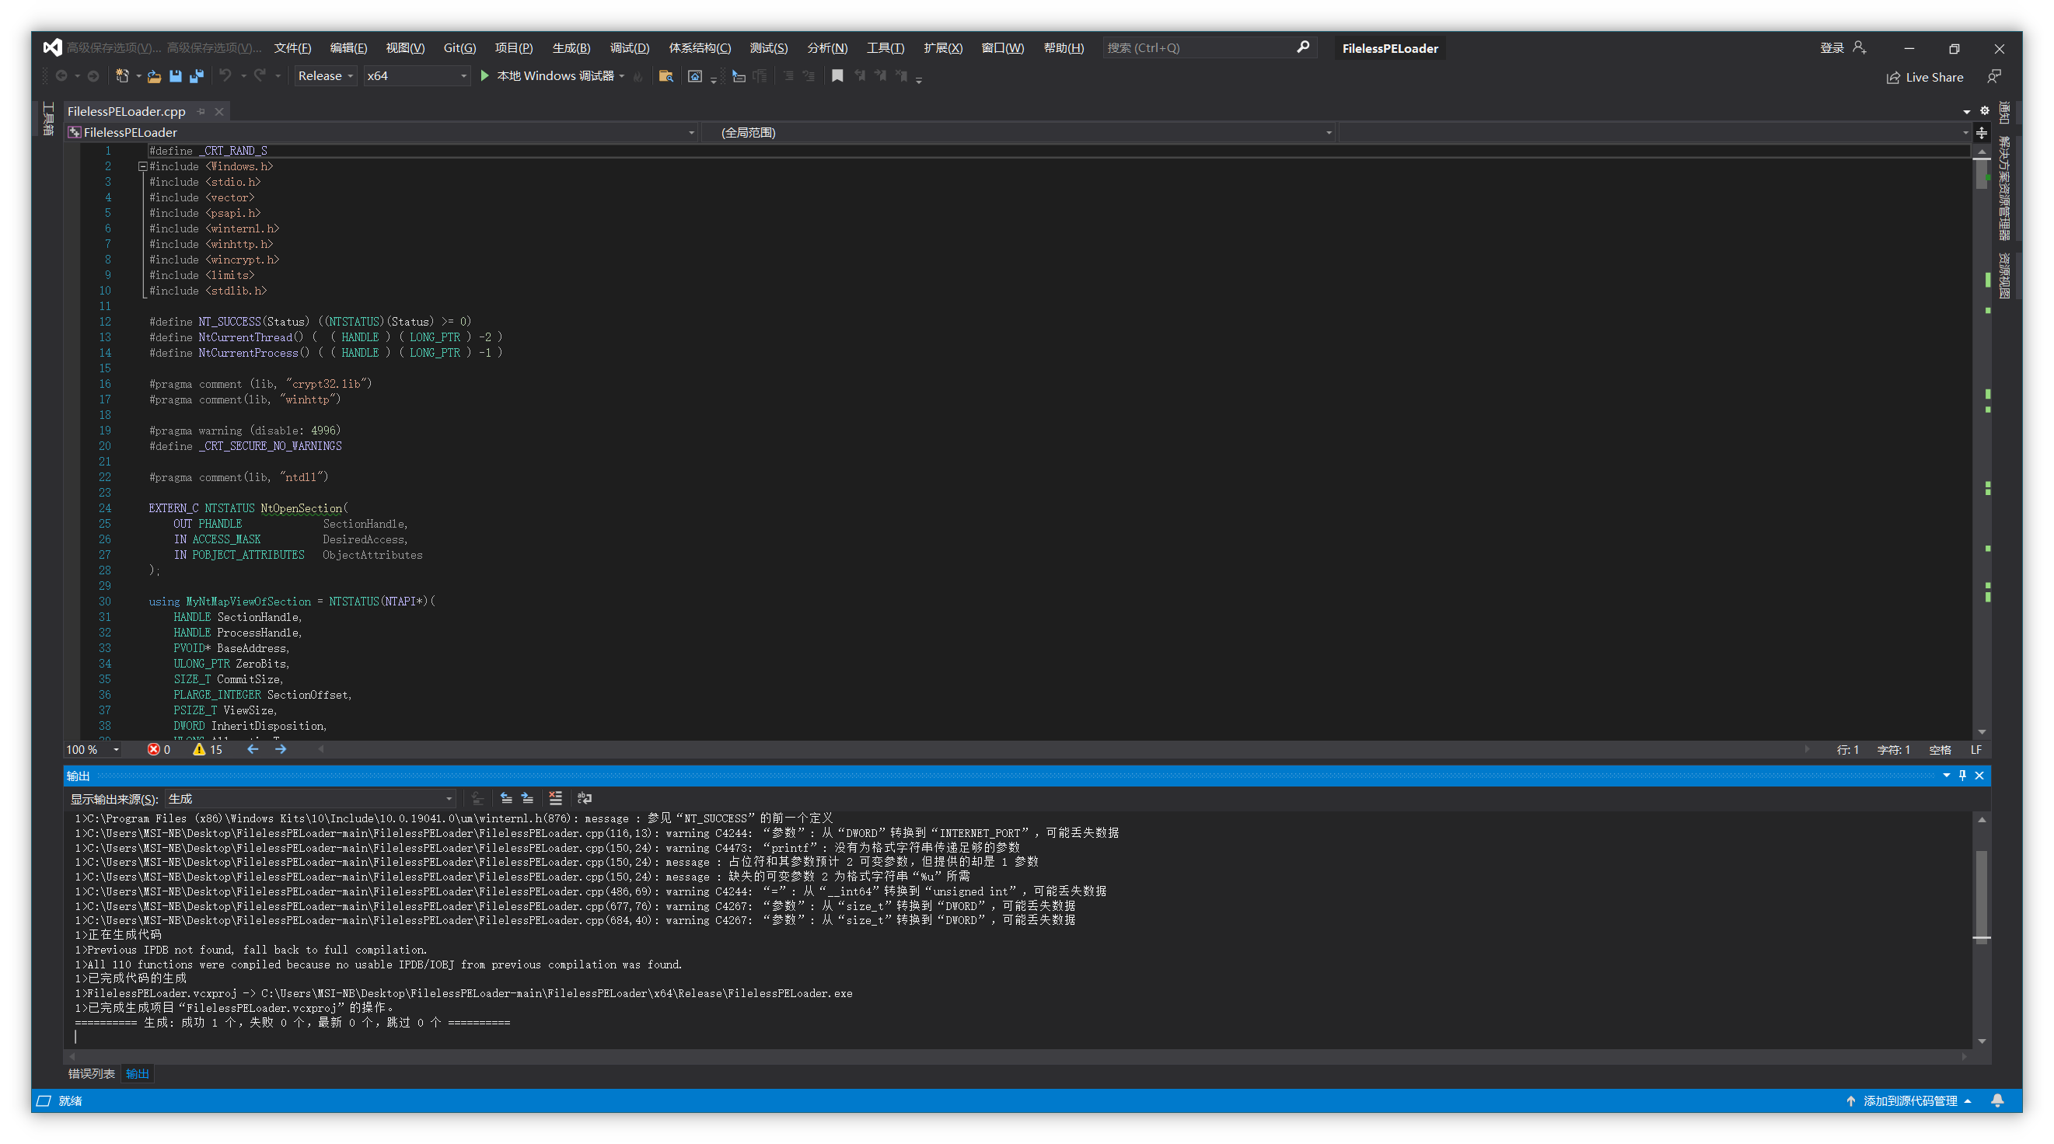The image size is (2054, 1144).
Task: Save all files using the multi-disk icon
Action: (x=197, y=75)
